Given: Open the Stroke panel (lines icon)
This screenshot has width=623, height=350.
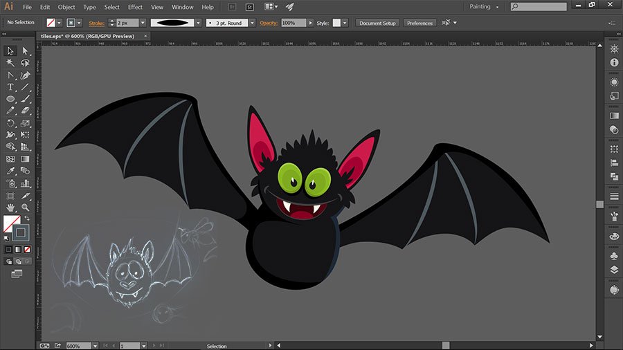Looking at the screenshot, I should click(614, 196).
